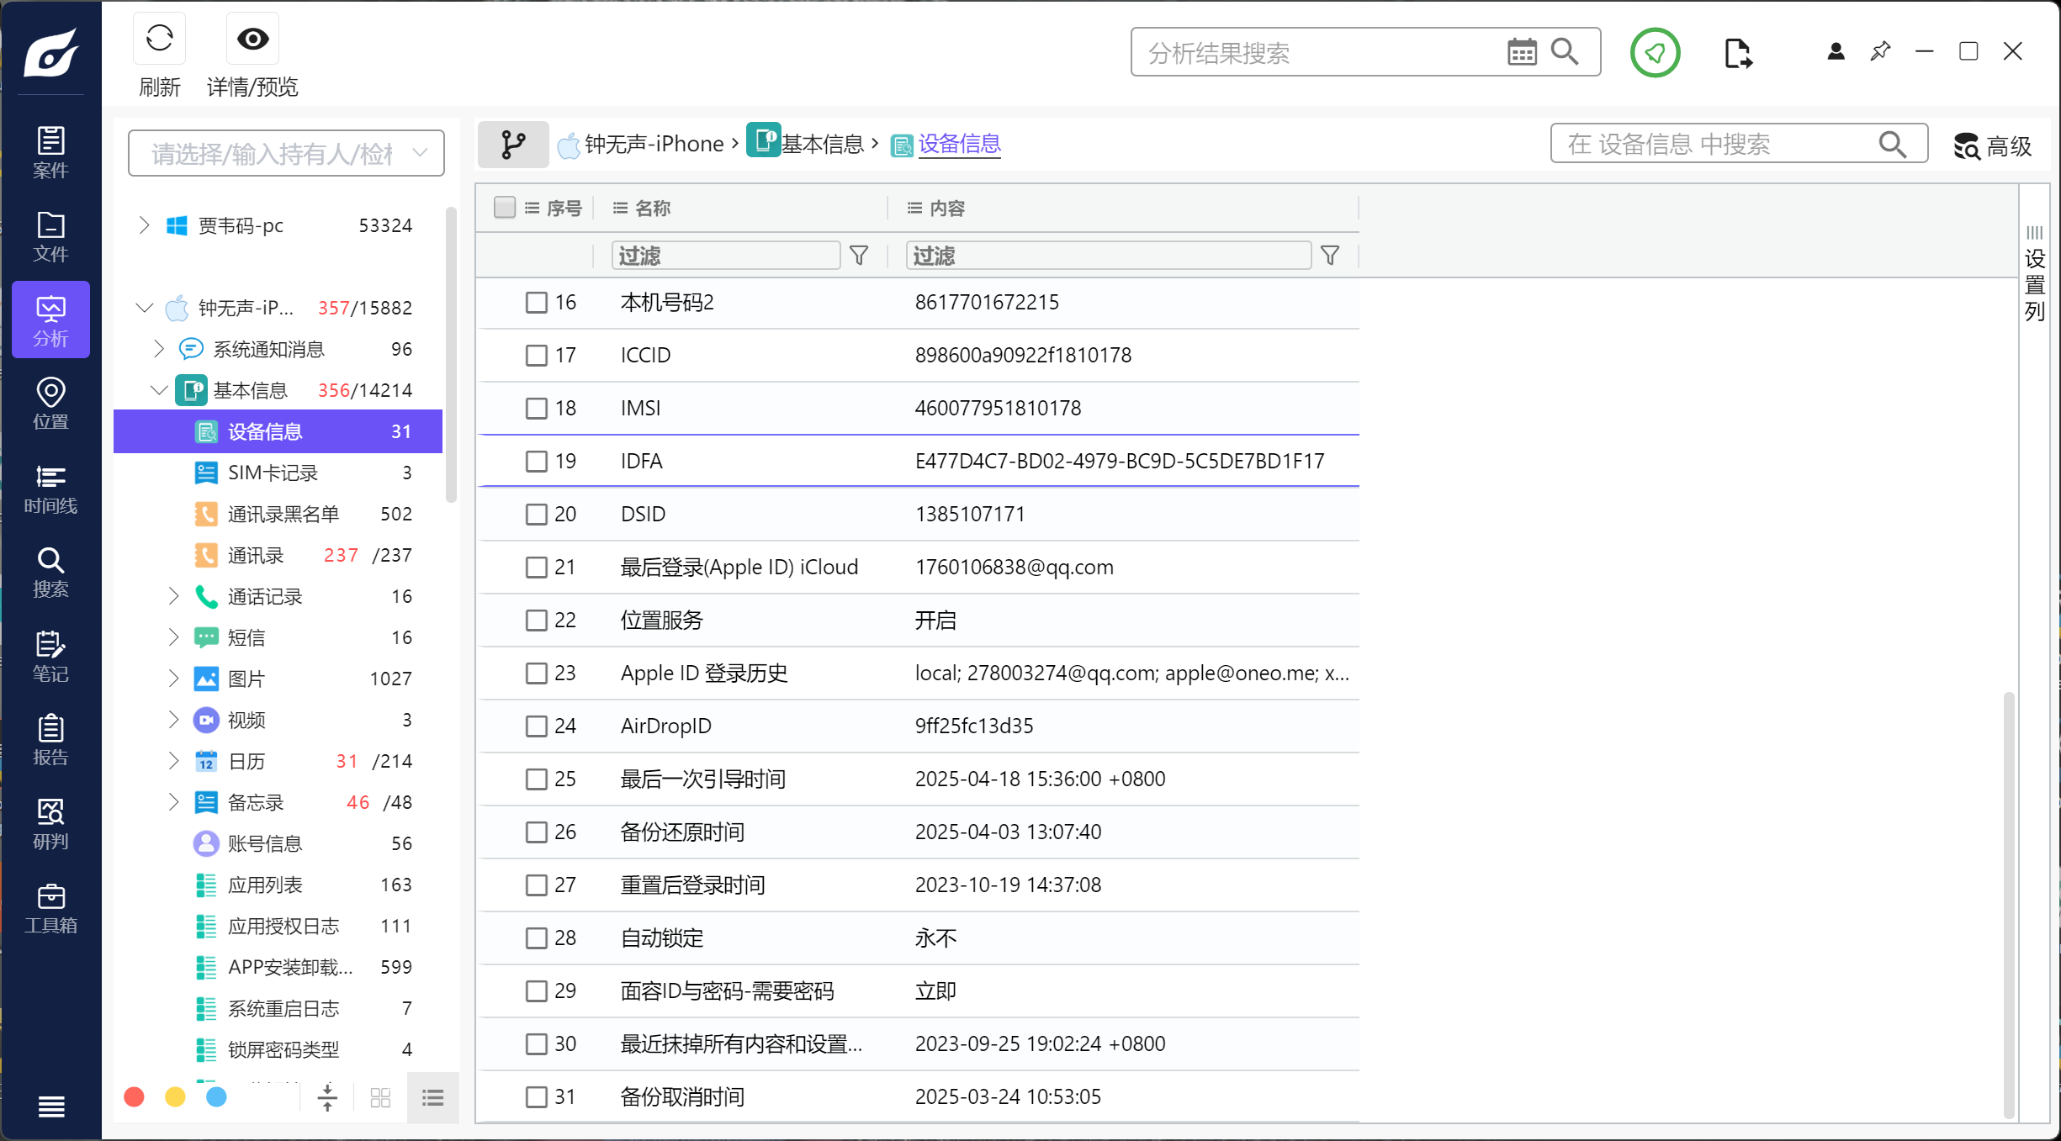The image size is (2061, 1141).
Task: Tick the checkbox for row 22 位置服务
Action: point(536,620)
